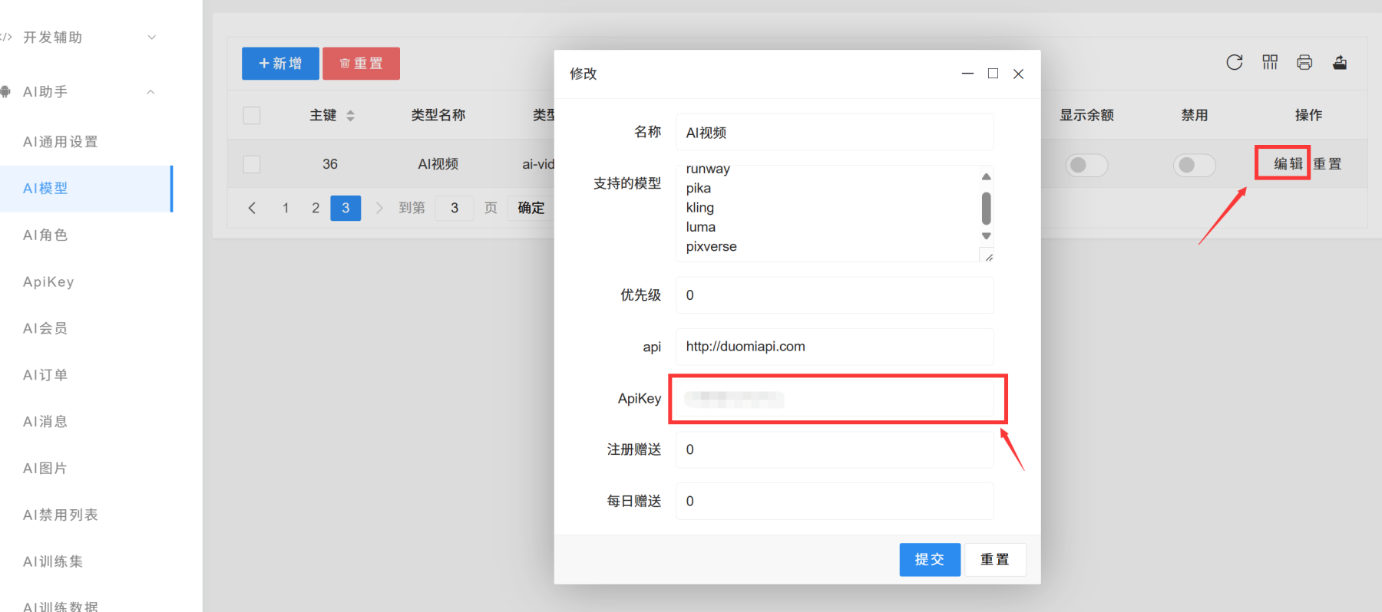Open the column filter grid icon

[1270, 62]
